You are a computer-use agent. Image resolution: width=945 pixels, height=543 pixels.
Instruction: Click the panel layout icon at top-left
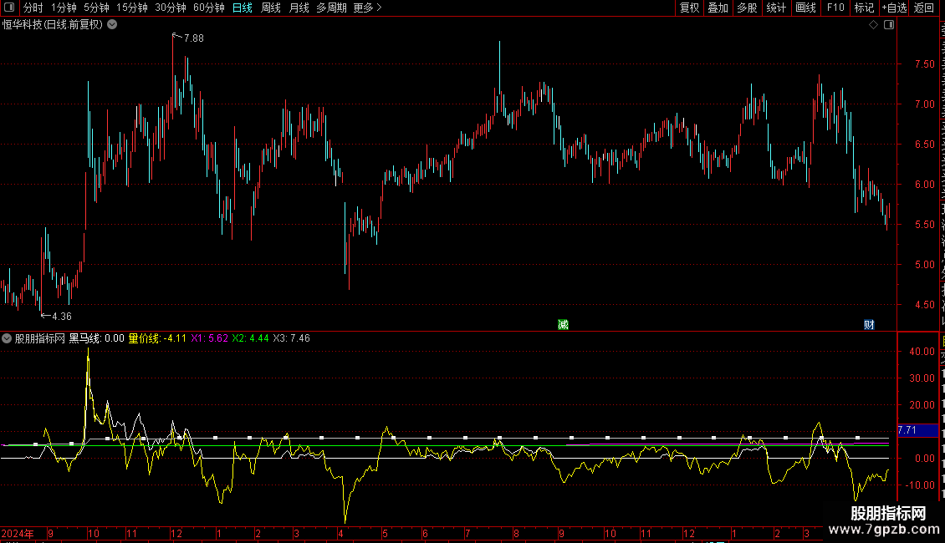point(9,8)
